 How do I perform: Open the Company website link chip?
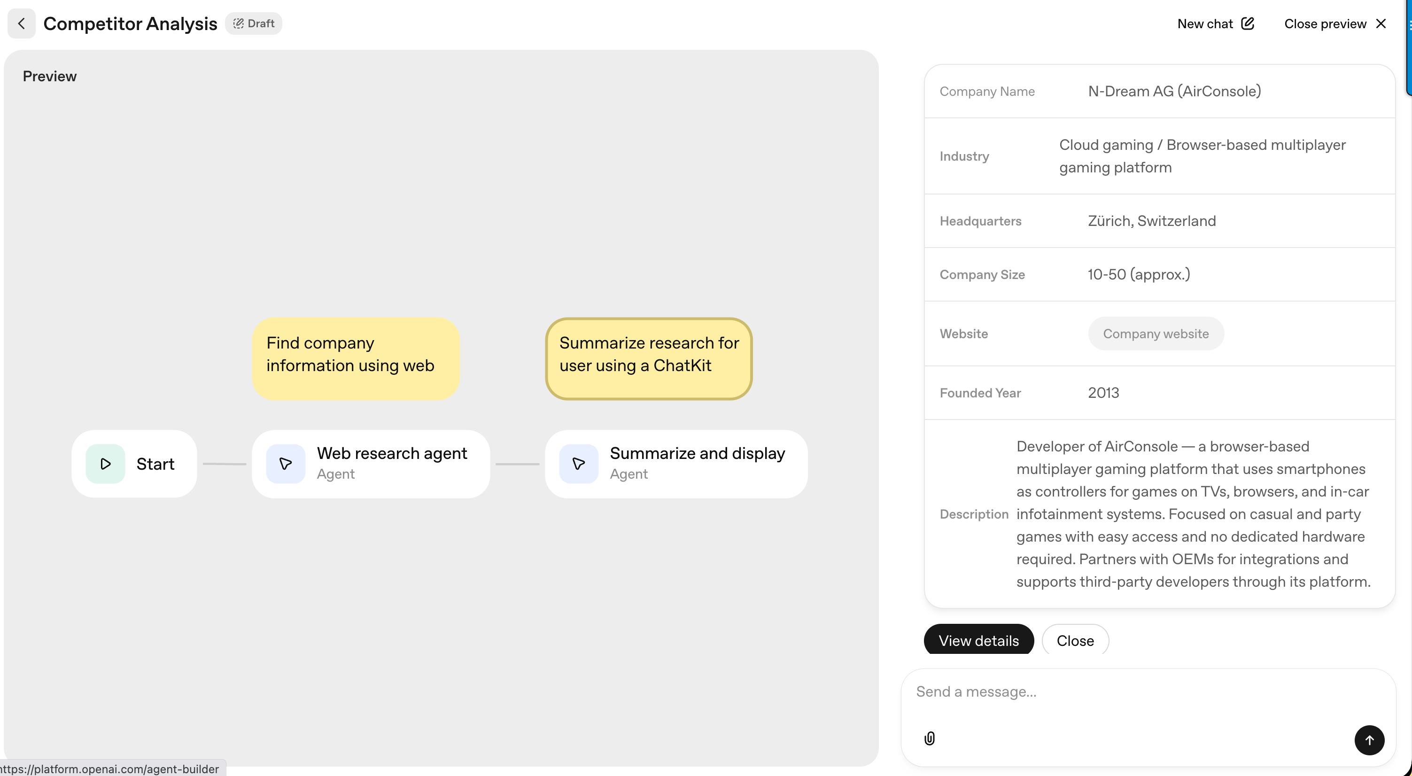(1156, 334)
